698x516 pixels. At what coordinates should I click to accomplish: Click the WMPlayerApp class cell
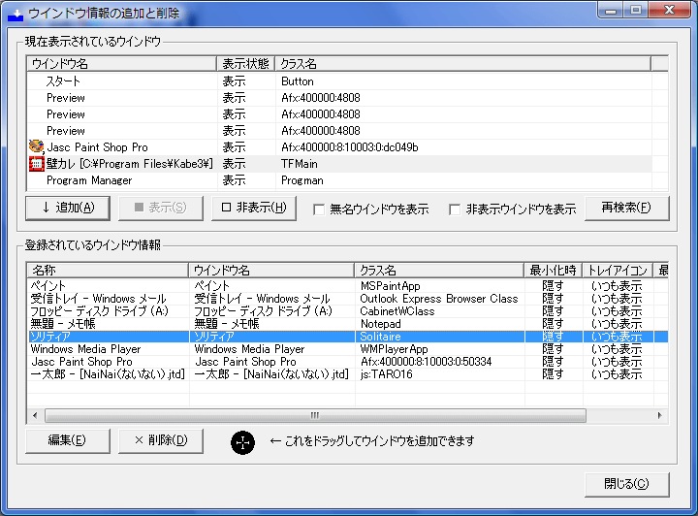pos(394,349)
